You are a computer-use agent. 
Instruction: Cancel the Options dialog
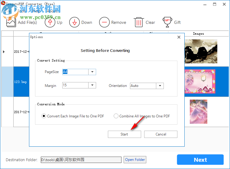[x=161, y=134]
